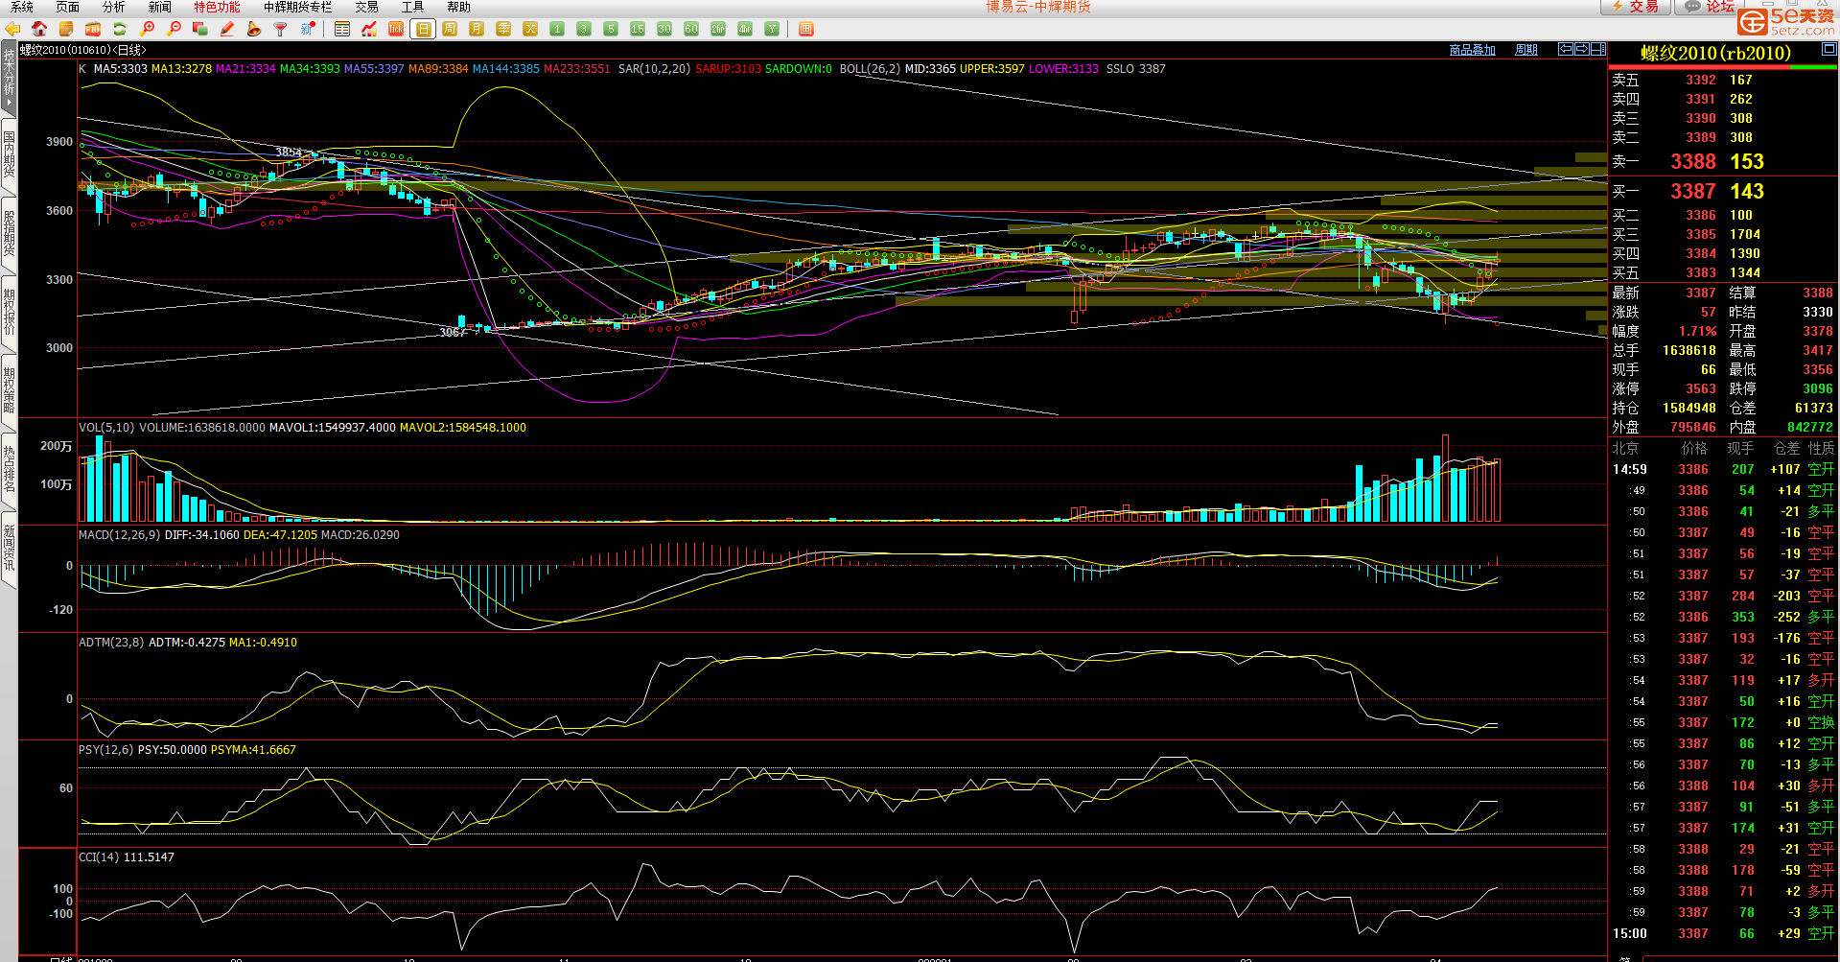Select the 60-minute period button
This screenshot has height=962, width=1840.
coord(691,29)
